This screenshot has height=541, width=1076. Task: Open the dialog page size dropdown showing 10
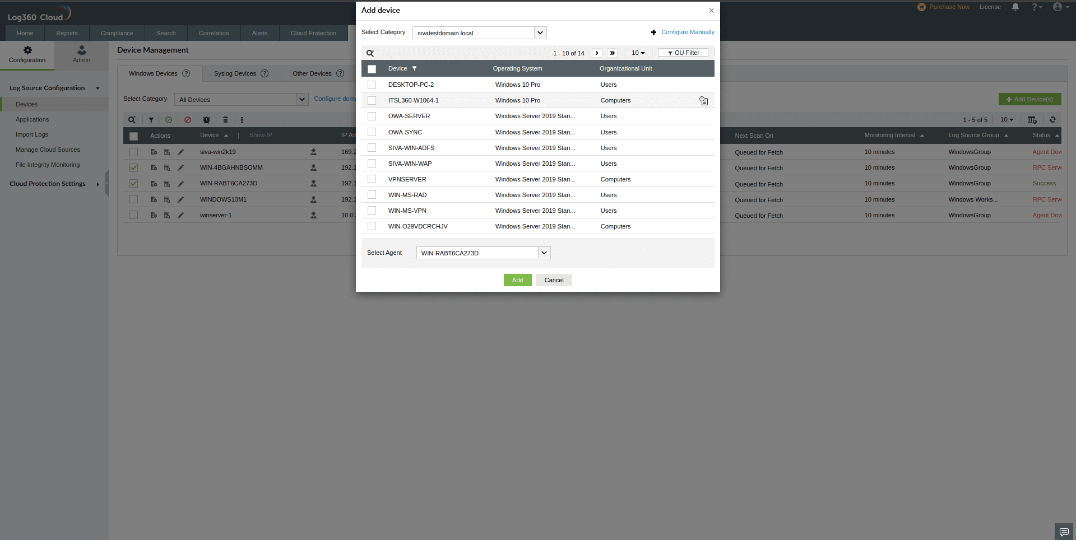[x=638, y=53]
